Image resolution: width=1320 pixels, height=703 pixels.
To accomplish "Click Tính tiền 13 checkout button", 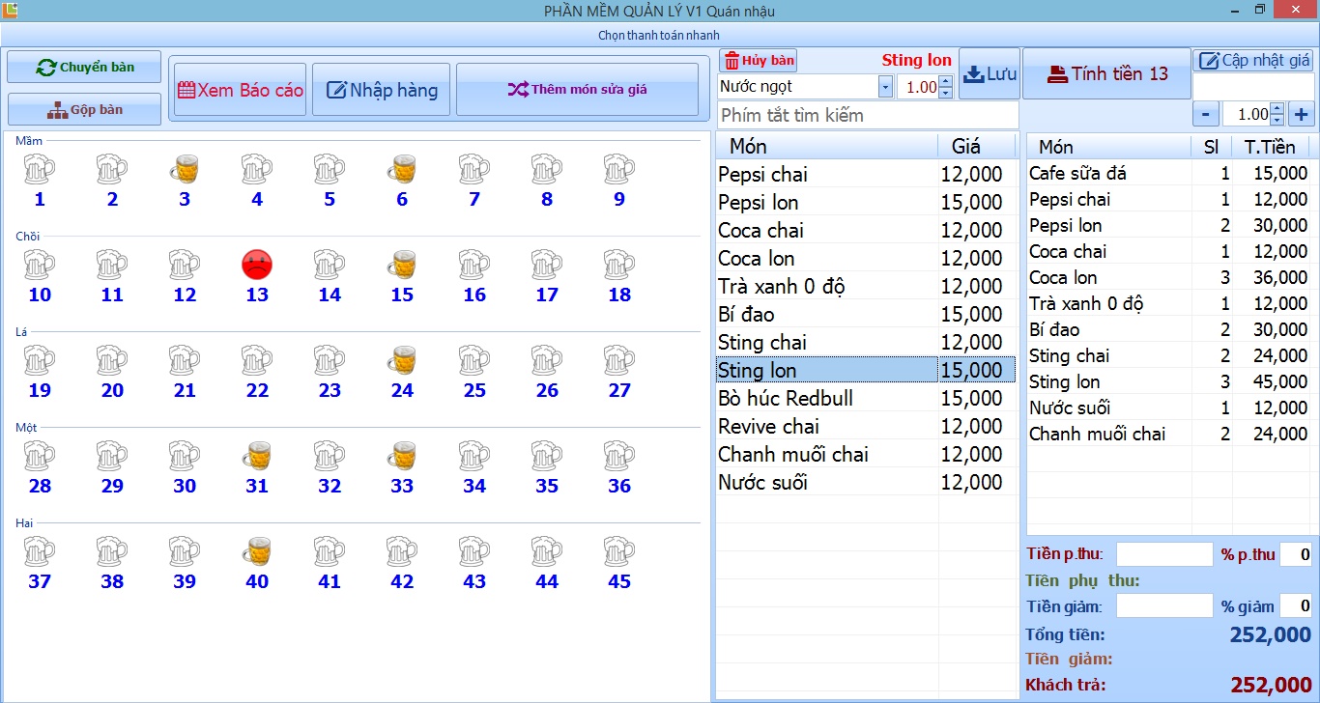I will pyautogui.click(x=1107, y=73).
